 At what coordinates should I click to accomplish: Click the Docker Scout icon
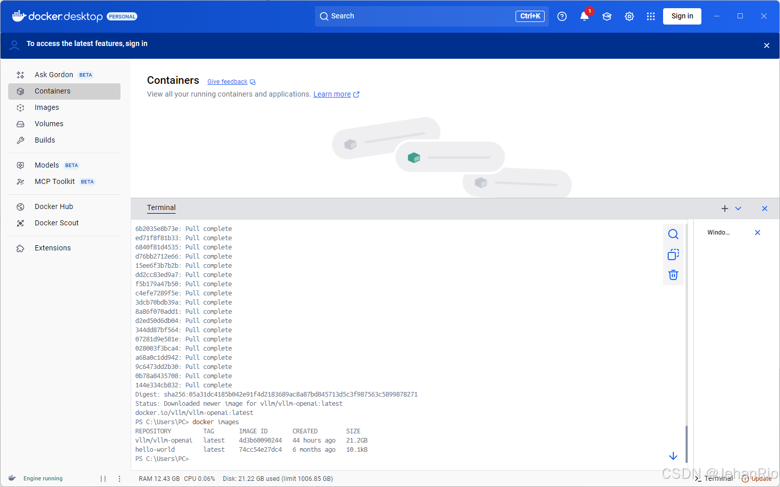[20, 223]
